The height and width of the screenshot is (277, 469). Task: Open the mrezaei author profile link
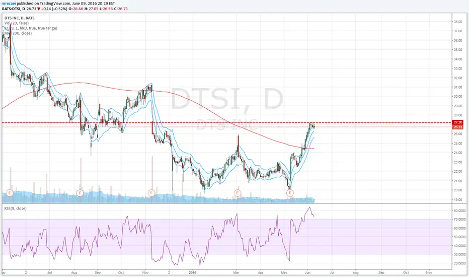pyautogui.click(x=9, y=4)
